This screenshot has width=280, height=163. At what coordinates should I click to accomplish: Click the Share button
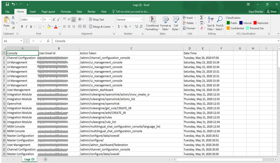pos(271,12)
